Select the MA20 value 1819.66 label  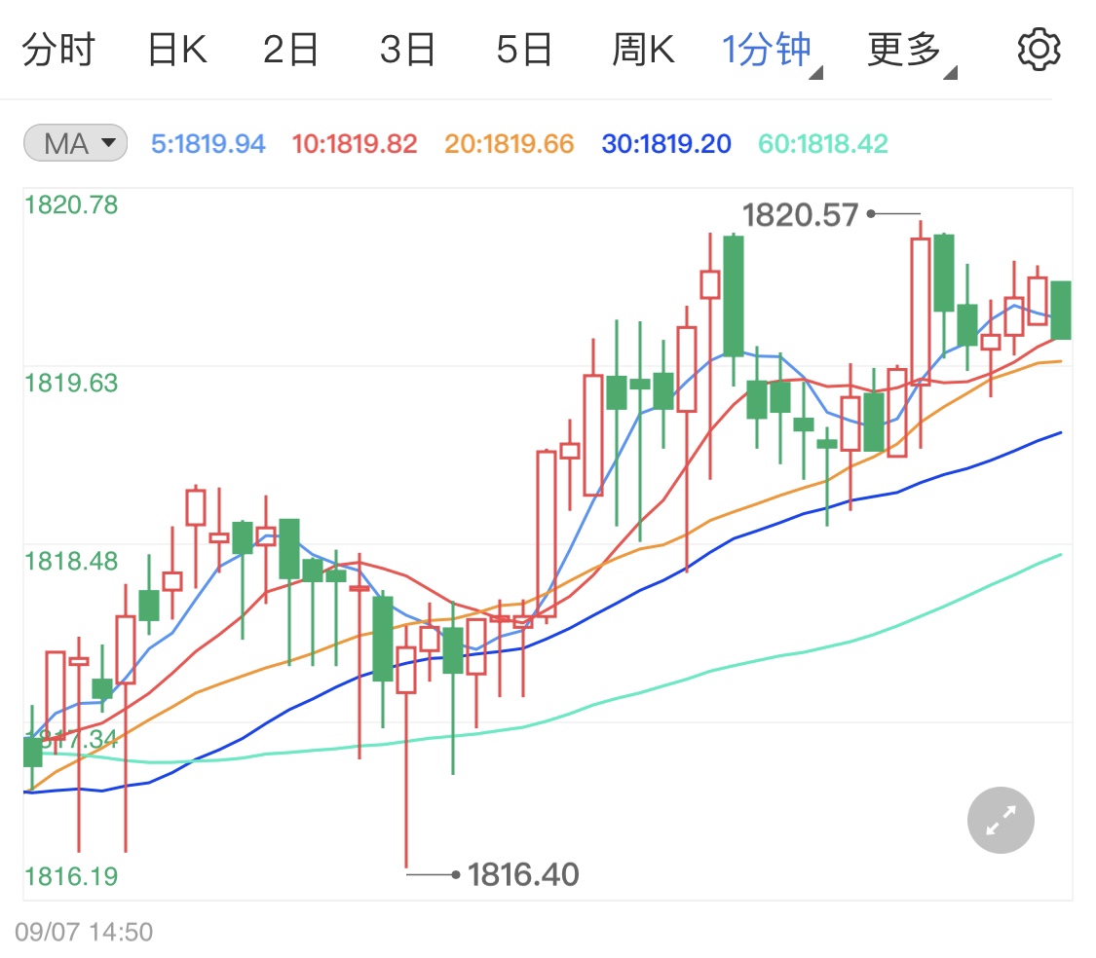(x=509, y=144)
